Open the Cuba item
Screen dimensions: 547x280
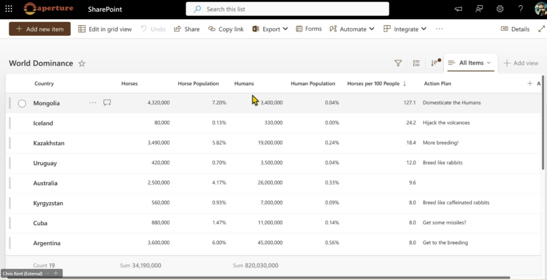click(41, 223)
